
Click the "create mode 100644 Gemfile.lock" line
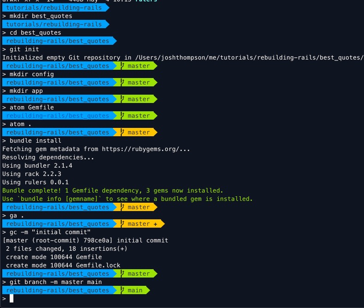click(63, 265)
